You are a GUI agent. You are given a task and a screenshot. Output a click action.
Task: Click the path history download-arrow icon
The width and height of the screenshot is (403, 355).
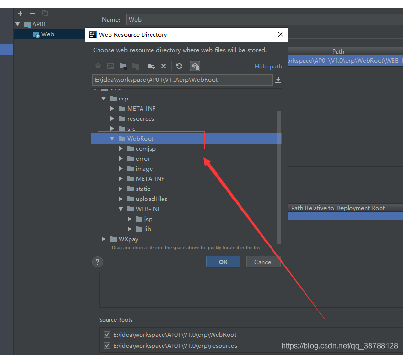[x=278, y=80]
